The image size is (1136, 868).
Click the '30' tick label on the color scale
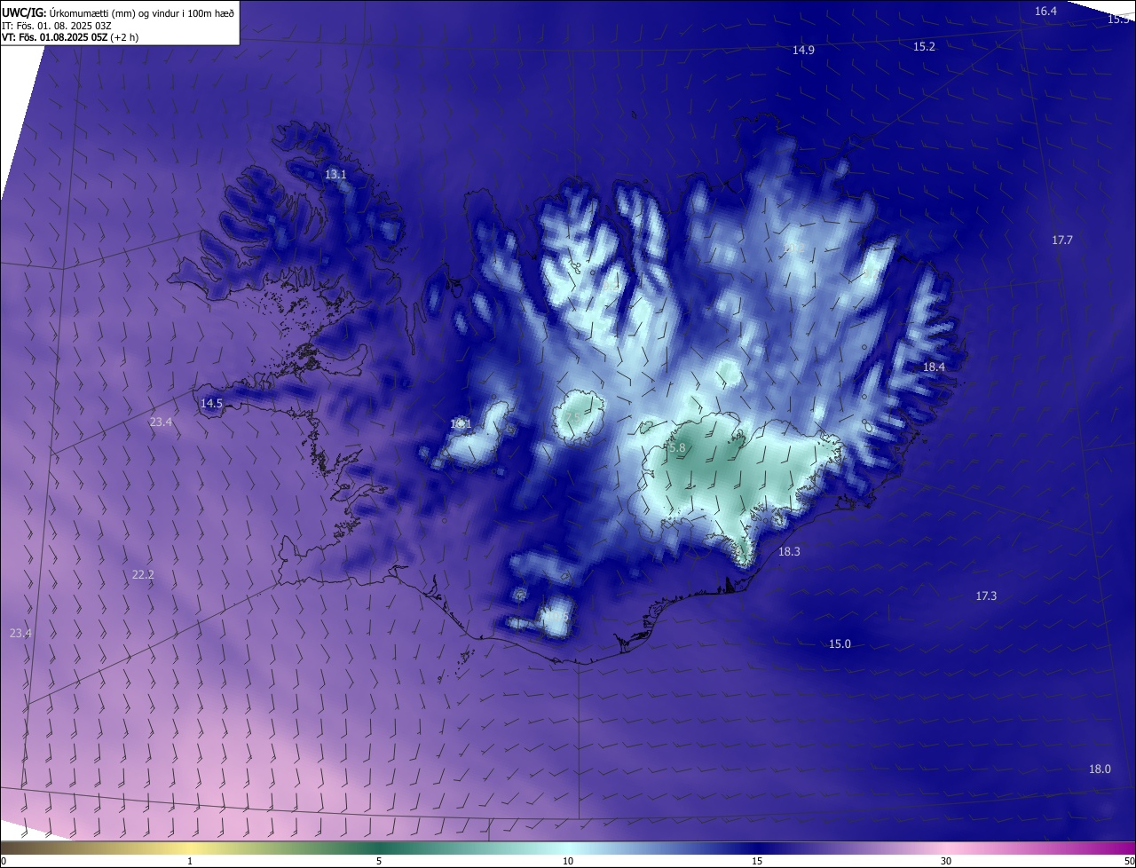click(946, 861)
